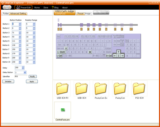This screenshot has height=127, width=160.
Task: Click the first blank toolbar button
Action: (95, 13)
